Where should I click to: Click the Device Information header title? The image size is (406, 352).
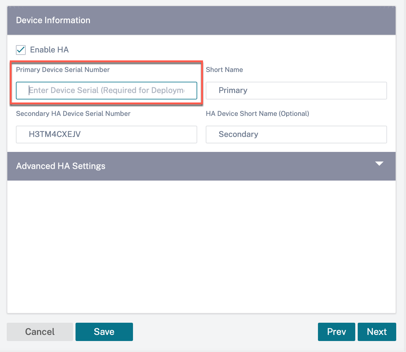pos(53,20)
